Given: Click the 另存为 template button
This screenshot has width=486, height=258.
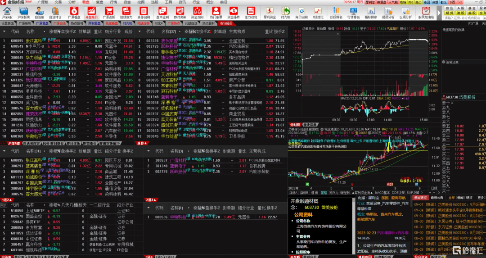Looking at the screenshot, I should (333, 193).
